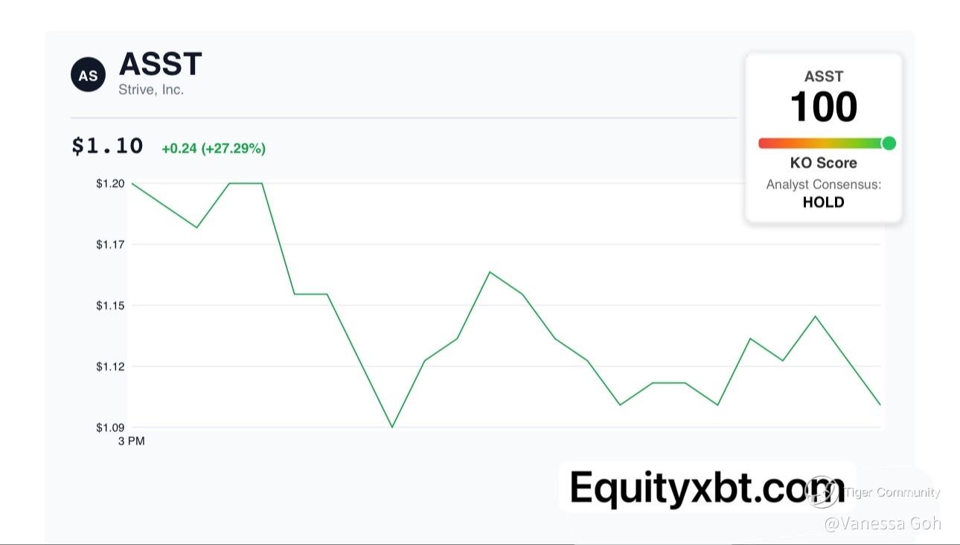960x545 pixels.
Task: Select the ASST ticker heading
Action: (x=161, y=64)
